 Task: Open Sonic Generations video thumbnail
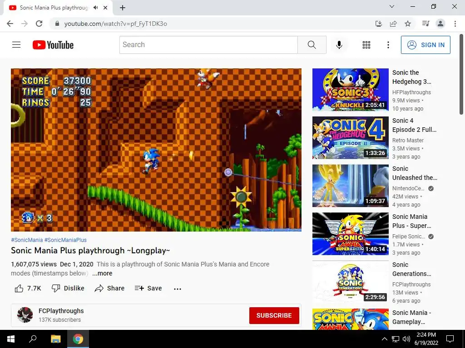point(350,282)
